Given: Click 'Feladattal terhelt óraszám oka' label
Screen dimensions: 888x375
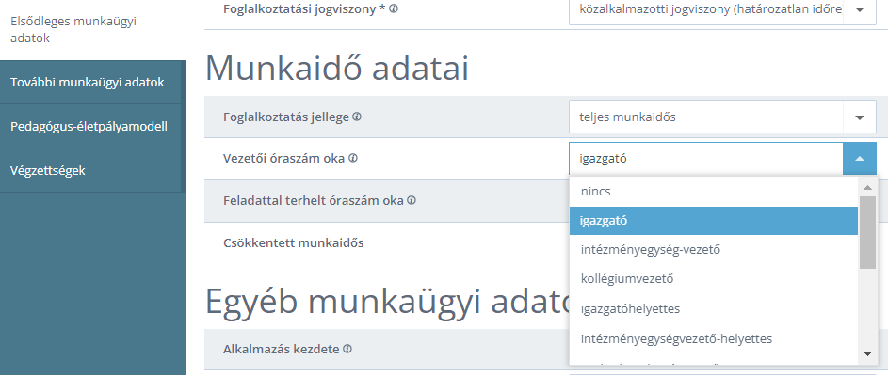Looking at the screenshot, I should pos(314,200).
